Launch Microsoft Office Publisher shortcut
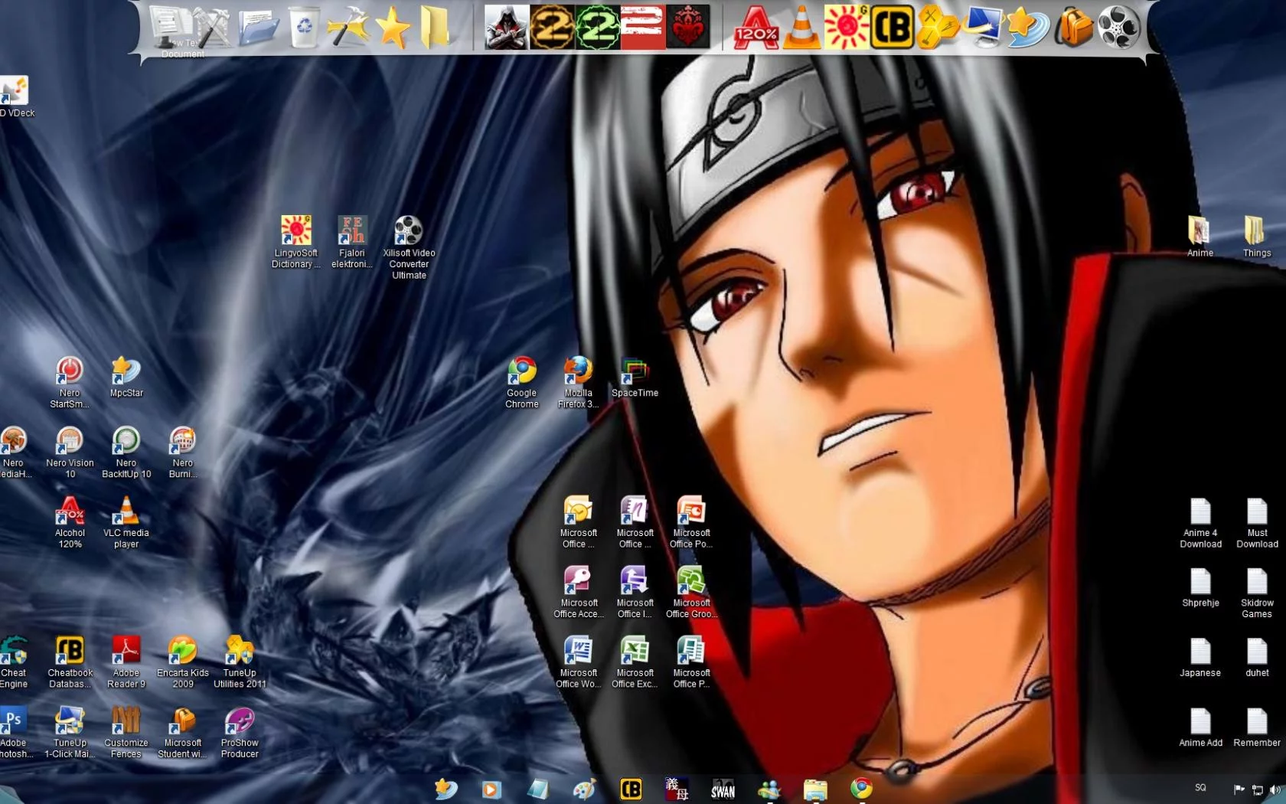This screenshot has height=804, width=1286. pyautogui.click(x=691, y=662)
